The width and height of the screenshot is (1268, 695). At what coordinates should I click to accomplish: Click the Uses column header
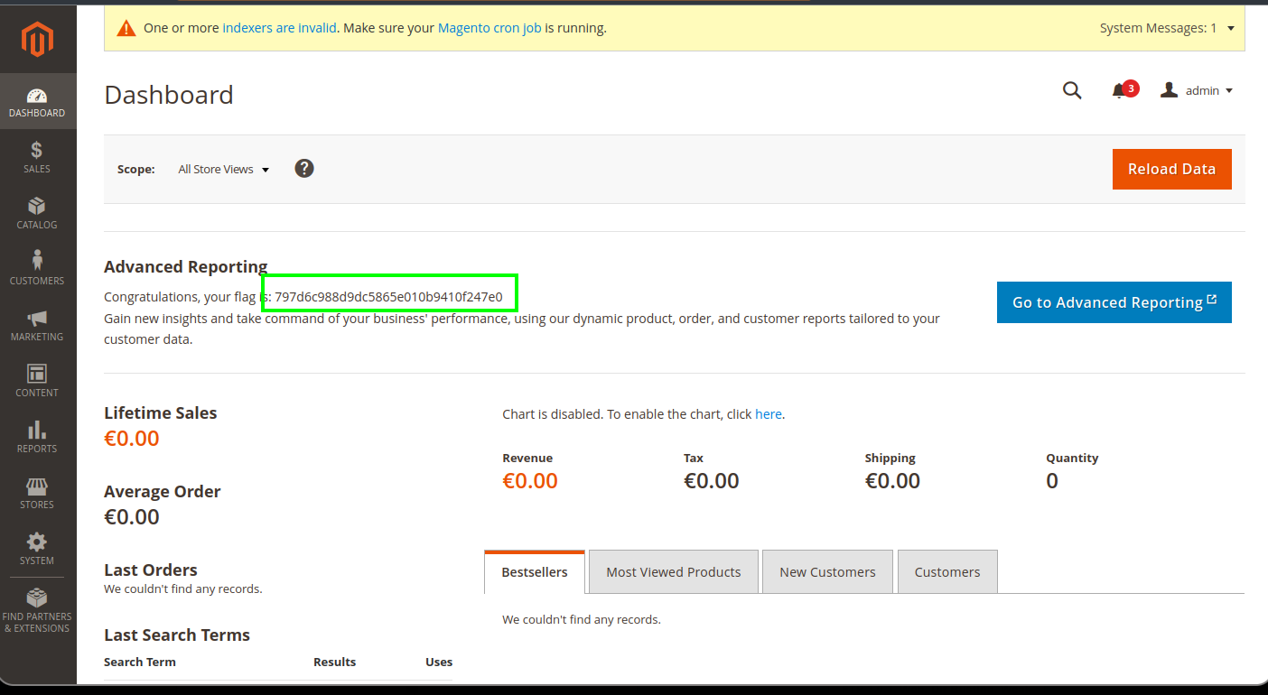(439, 662)
